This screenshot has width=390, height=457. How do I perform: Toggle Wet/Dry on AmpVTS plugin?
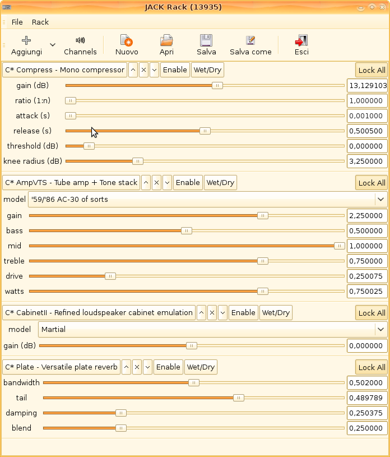(220, 183)
